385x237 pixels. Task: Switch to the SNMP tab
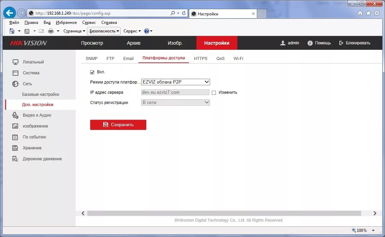coord(92,58)
